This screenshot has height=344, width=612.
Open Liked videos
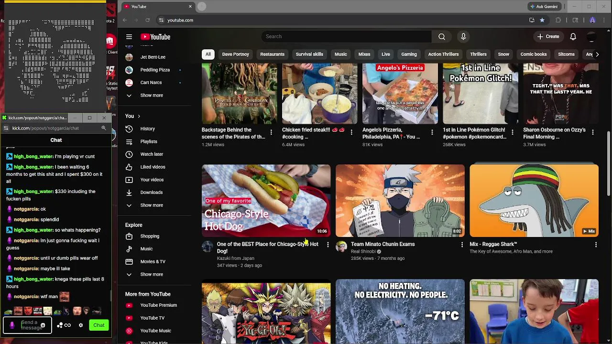click(x=153, y=167)
